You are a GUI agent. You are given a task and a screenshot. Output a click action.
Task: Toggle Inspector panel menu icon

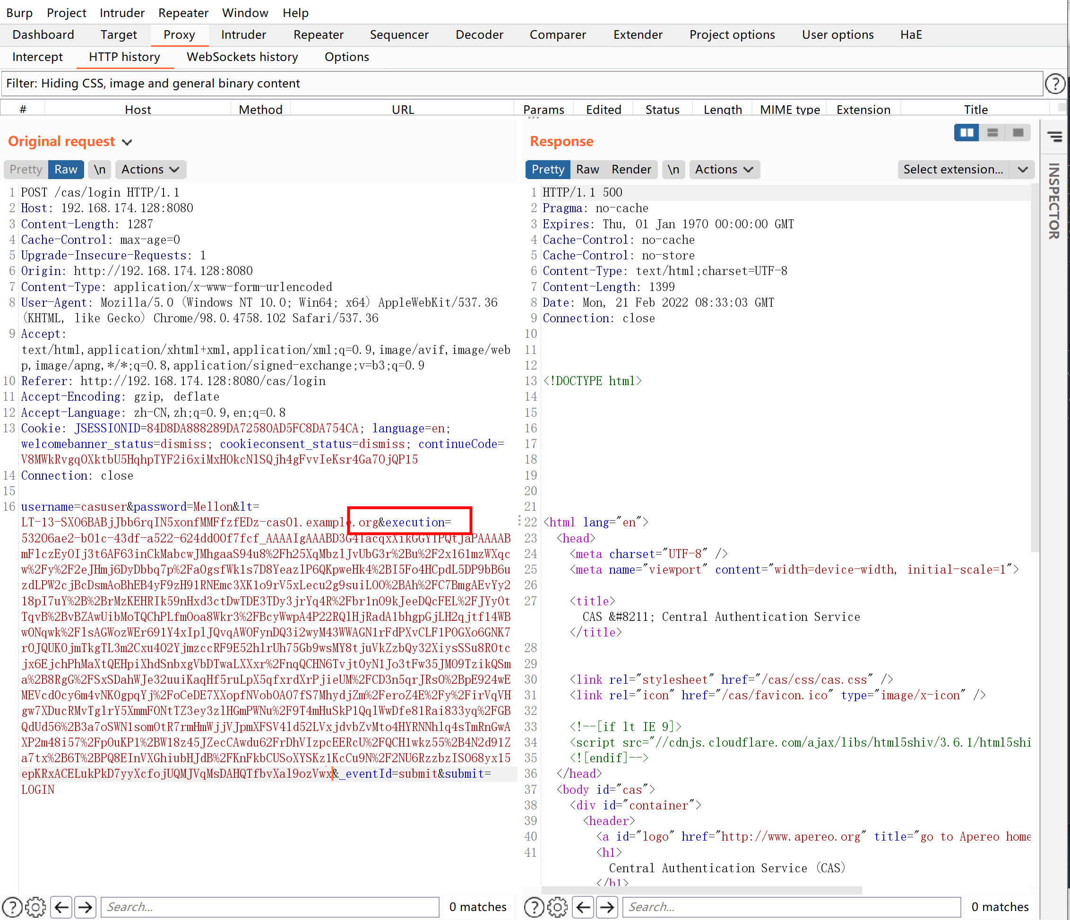[x=1054, y=136]
